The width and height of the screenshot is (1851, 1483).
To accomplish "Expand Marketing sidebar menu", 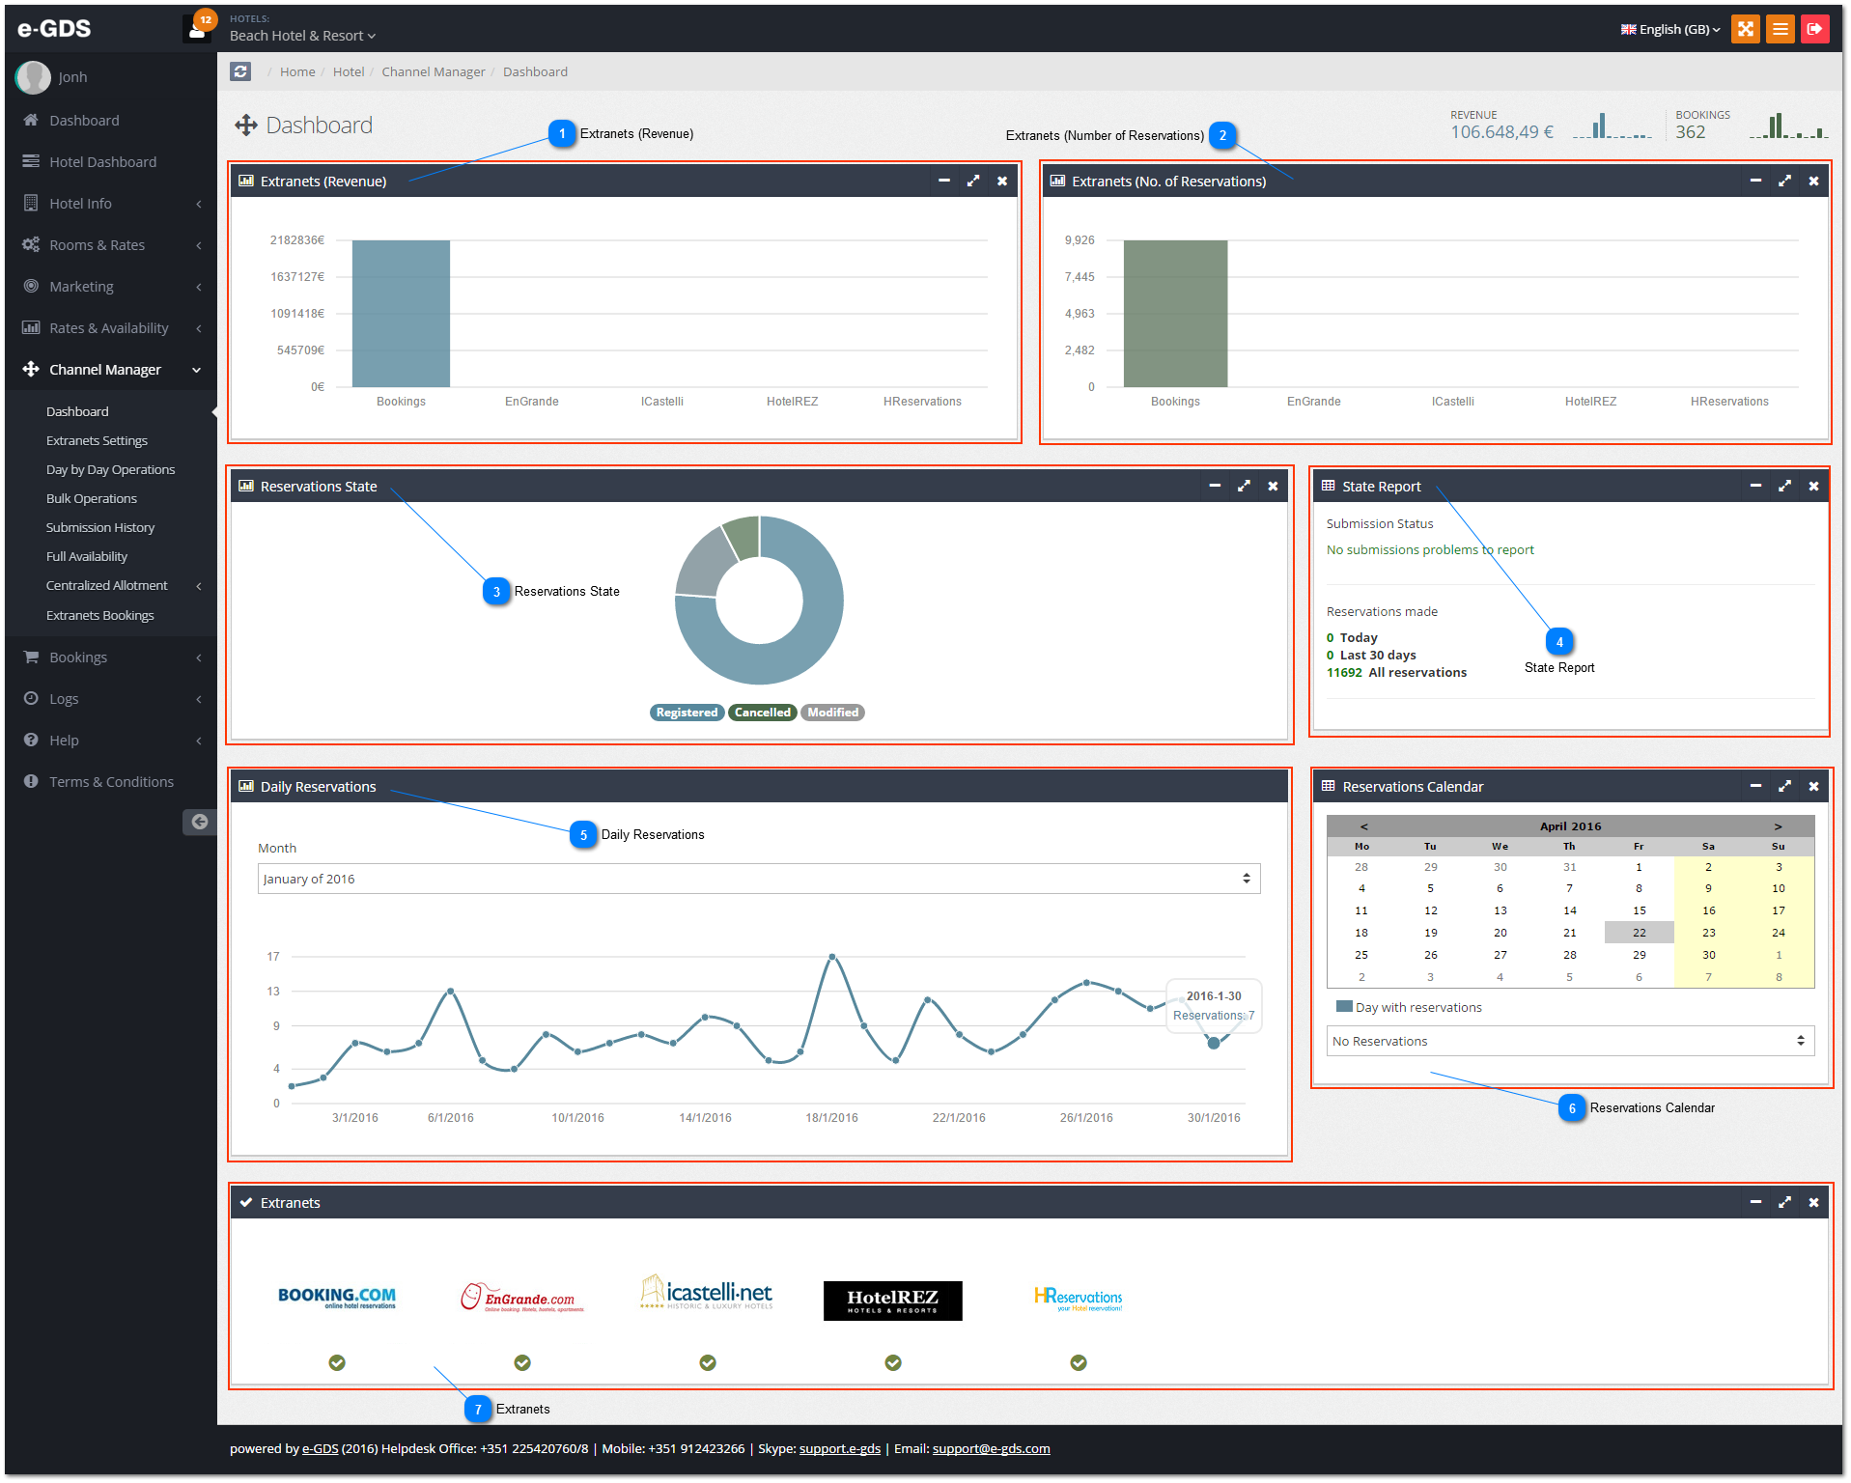I will coord(111,287).
